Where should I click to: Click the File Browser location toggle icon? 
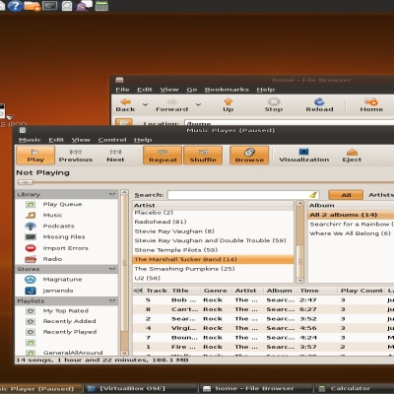pos(124,122)
